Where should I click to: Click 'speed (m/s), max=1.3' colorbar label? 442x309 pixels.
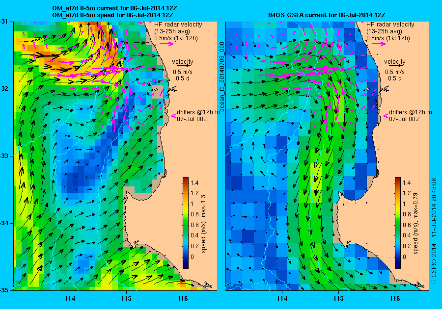(203, 224)
